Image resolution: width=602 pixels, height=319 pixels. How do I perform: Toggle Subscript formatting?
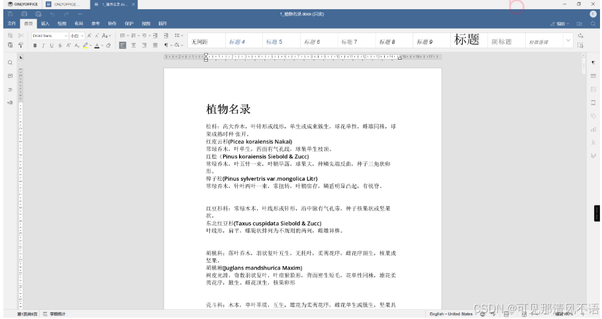pos(77,45)
